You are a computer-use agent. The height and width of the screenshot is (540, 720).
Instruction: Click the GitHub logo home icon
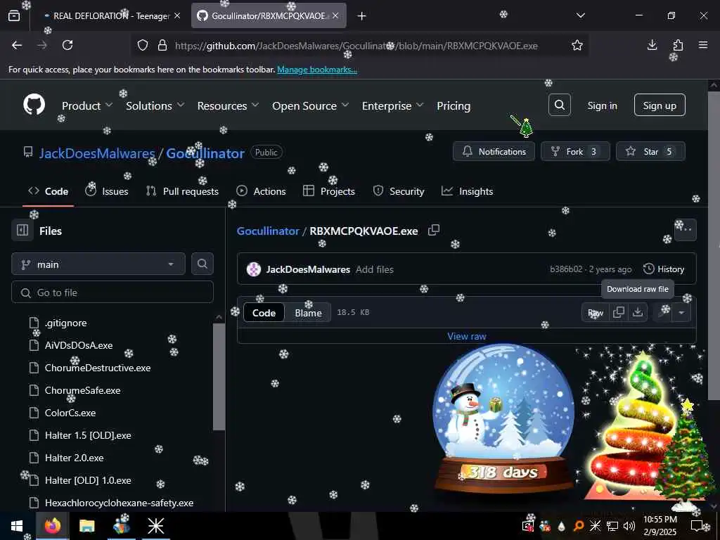point(34,105)
